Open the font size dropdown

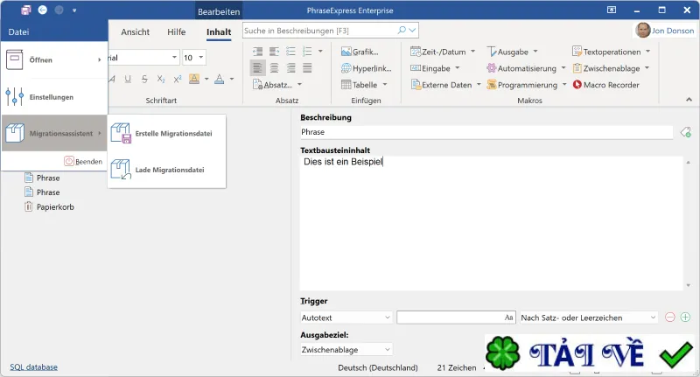point(200,58)
